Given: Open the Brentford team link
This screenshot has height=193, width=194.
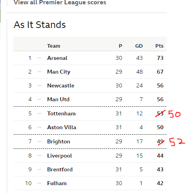Looking at the screenshot, I should (60, 169).
